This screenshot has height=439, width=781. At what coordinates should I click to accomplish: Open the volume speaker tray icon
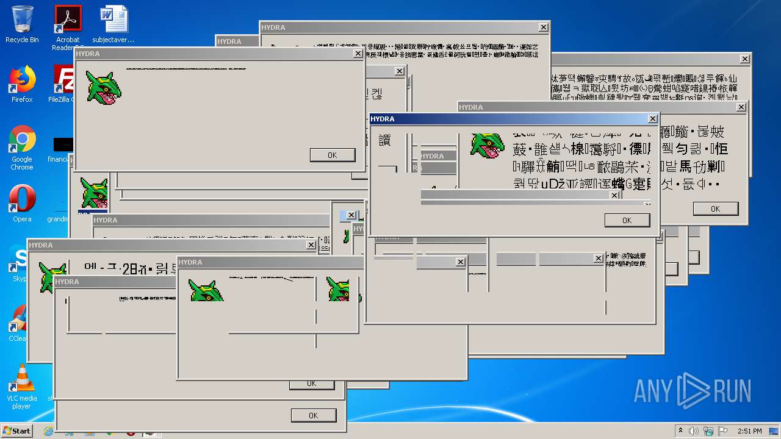[694, 431]
